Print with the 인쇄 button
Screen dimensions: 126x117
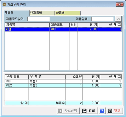(x=89, y=111)
